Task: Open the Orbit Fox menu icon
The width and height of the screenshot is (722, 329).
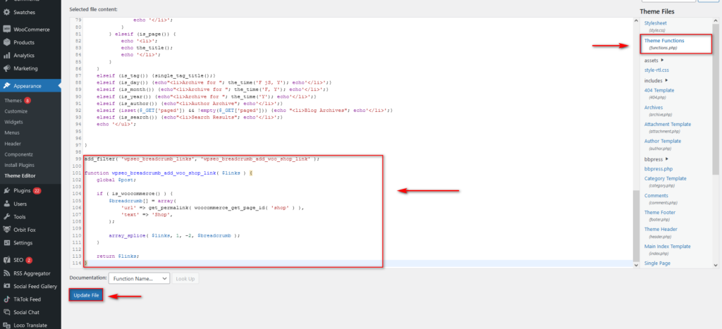Action: 7,230
